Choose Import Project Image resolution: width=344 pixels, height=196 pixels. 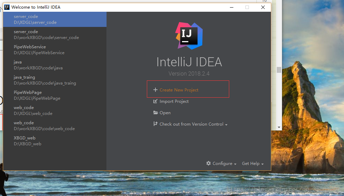[x=174, y=101]
